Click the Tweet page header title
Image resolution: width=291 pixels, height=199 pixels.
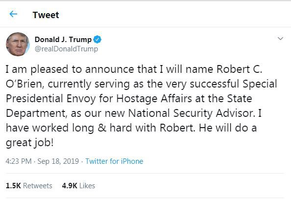pyautogui.click(x=46, y=15)
